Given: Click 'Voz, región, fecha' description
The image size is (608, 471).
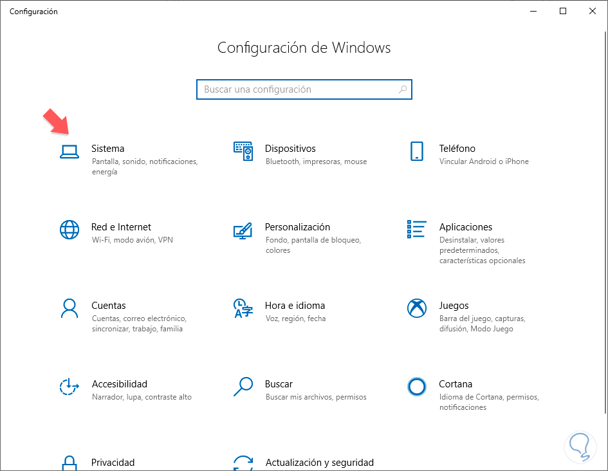Looking at the screenshot, I should [x=295, y=319].
